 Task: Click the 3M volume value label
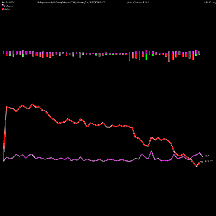(x=206, y=156)
